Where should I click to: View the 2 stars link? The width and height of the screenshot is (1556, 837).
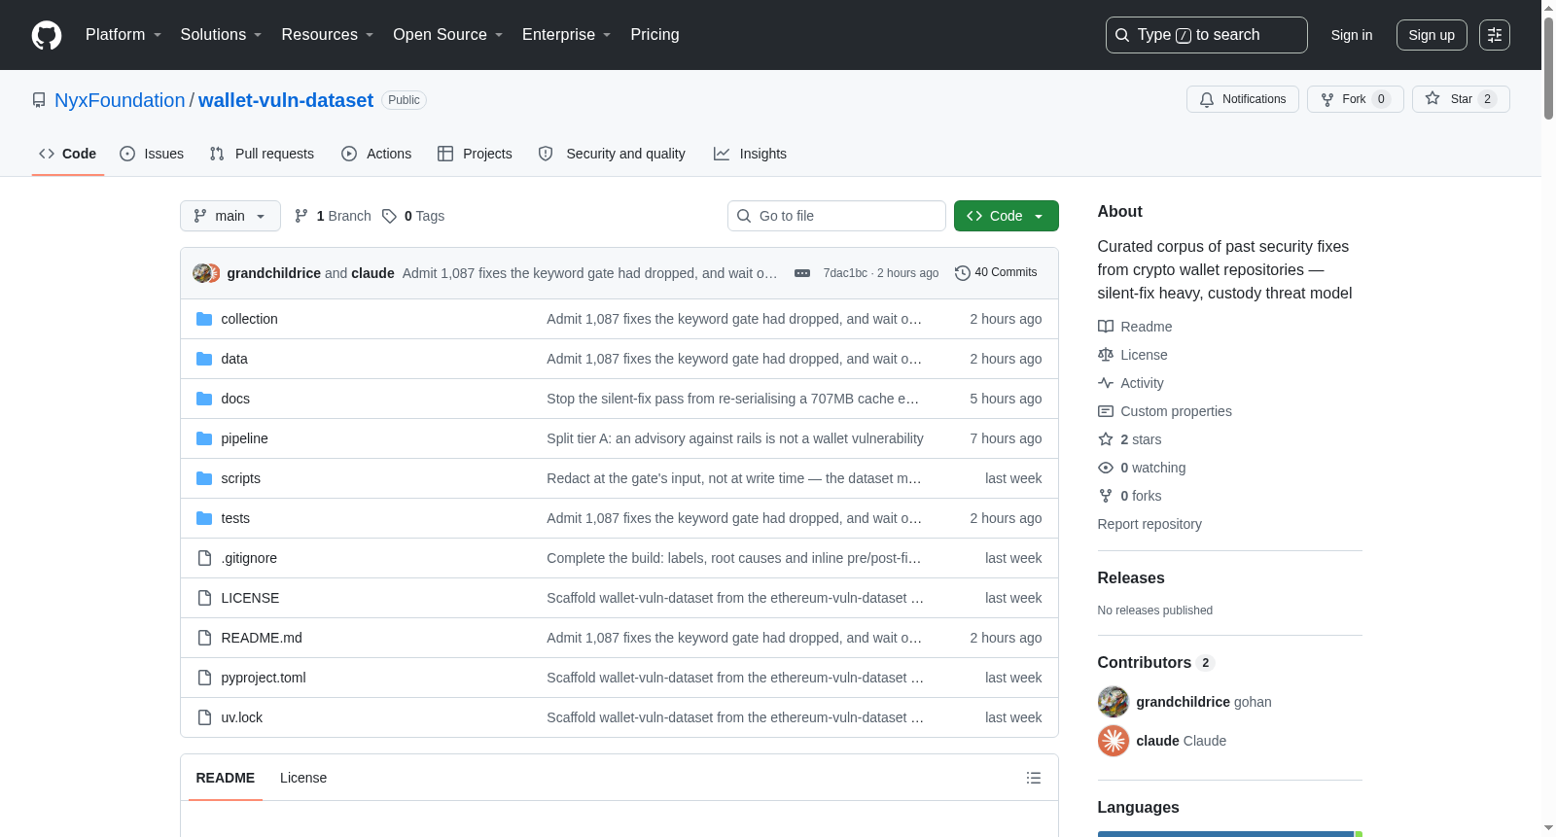pyautogui.click(x=1130, y=439)
